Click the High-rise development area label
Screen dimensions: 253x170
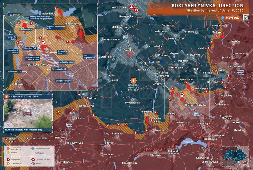pos(56,28)
